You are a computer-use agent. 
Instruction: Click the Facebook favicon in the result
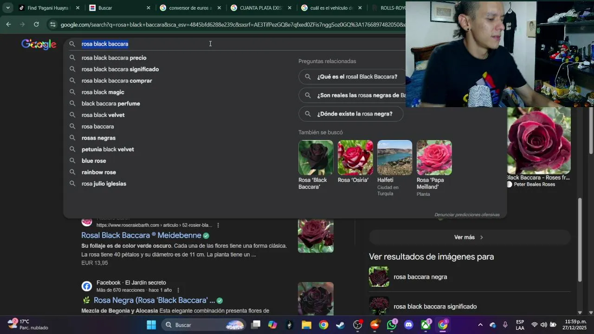click(87, 286)
